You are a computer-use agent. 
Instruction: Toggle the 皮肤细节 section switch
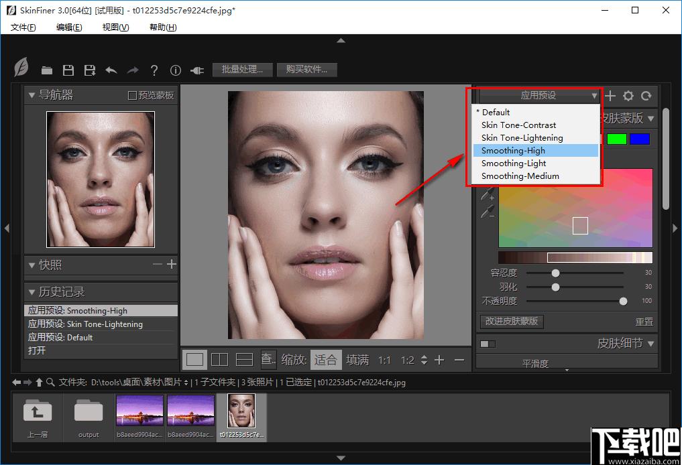[488, 344]
